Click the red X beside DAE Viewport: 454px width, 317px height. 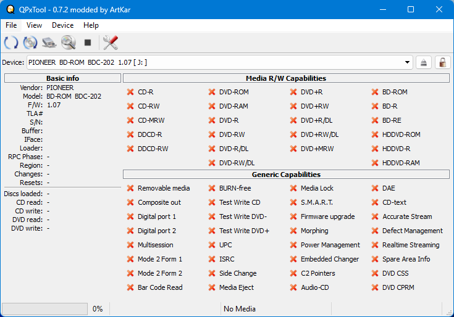[375, 188]
